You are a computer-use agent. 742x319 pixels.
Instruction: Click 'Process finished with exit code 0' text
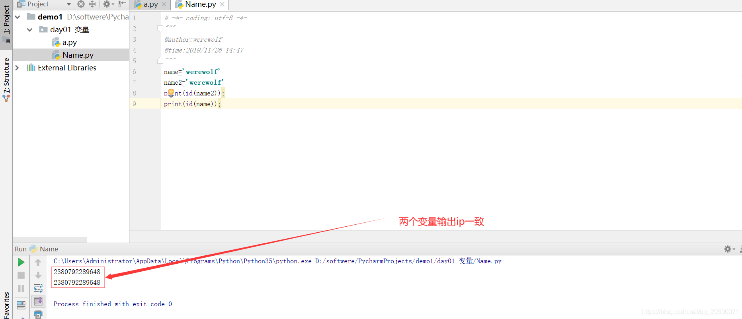coord(113,304)
